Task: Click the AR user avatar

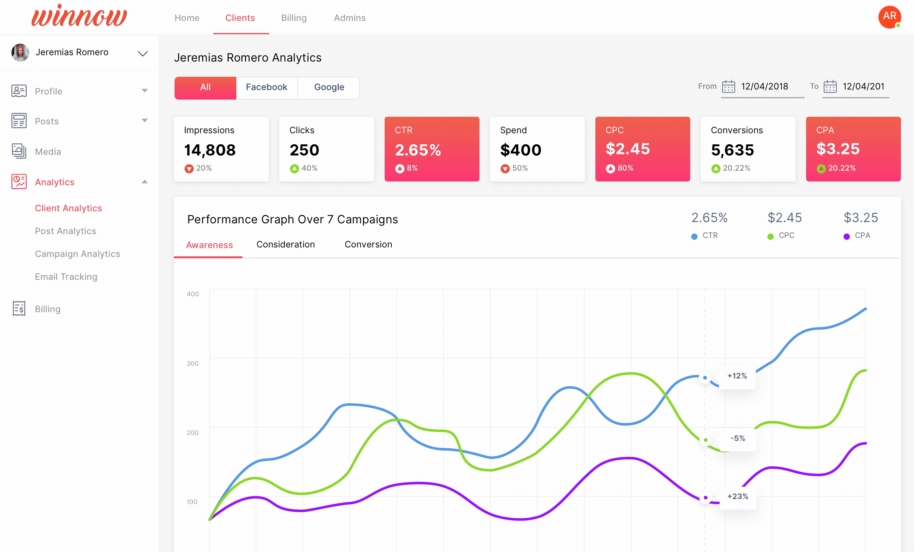Action: point(889,17)
